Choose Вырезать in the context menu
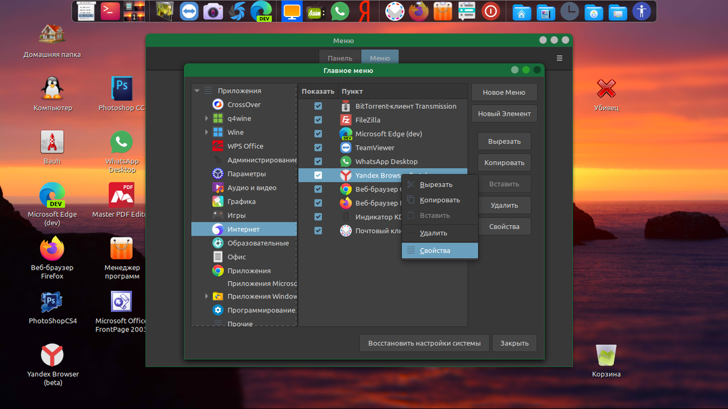Image resolution: width=728 pixels, height=409 pixels. (x=440, y=185)
